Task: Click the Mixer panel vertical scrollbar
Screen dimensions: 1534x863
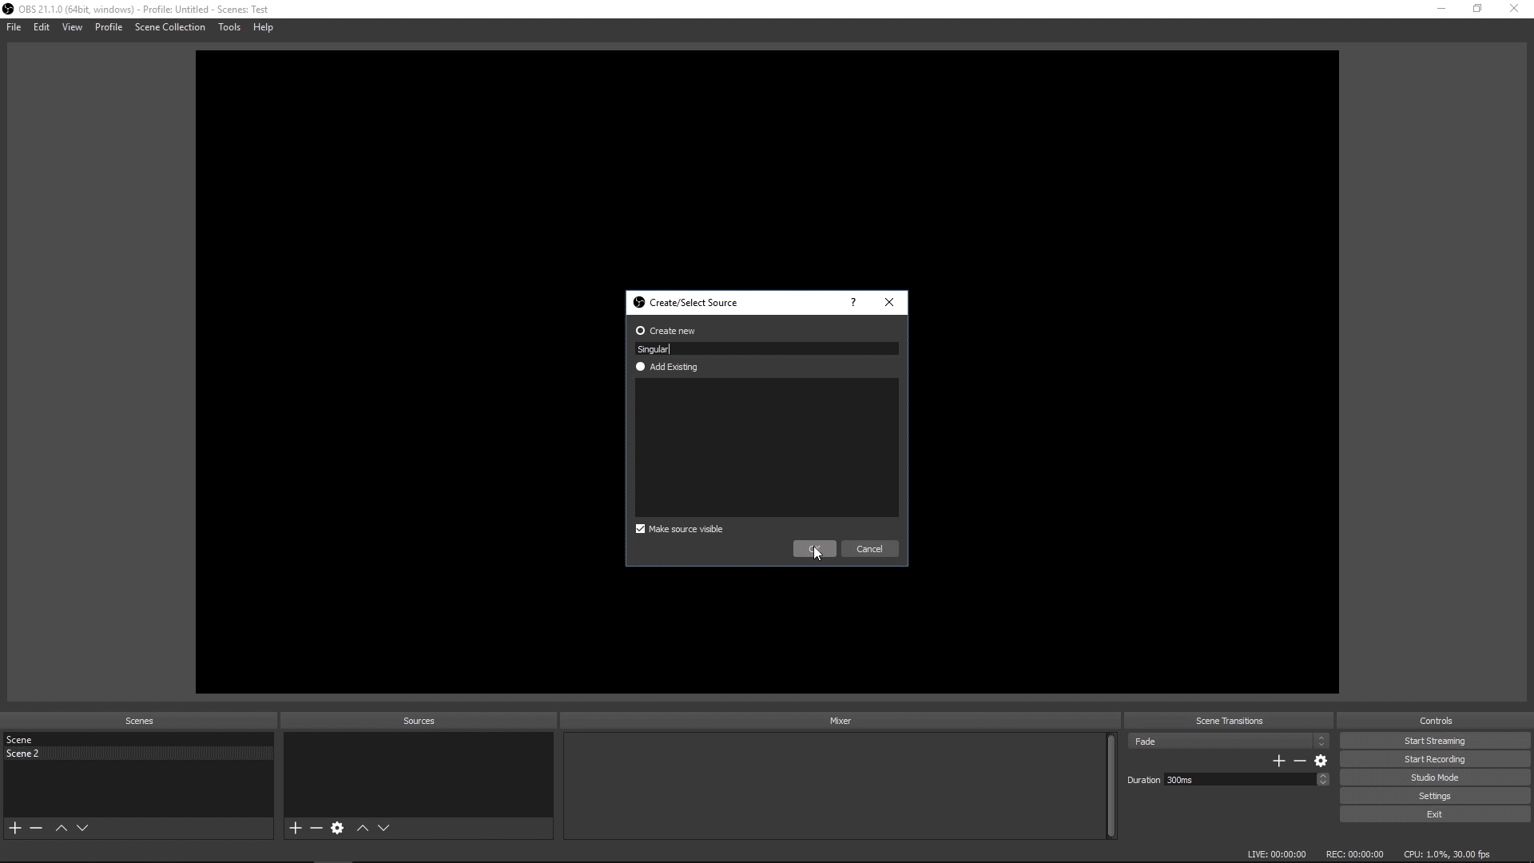Action: 1111,785
